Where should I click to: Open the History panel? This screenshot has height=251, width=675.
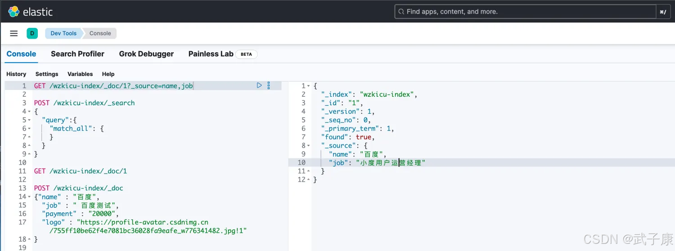click(16, 74)
